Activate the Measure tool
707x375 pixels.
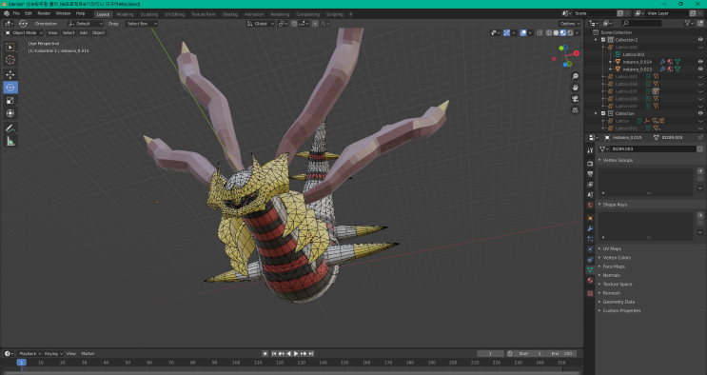(x=10, y=142)
